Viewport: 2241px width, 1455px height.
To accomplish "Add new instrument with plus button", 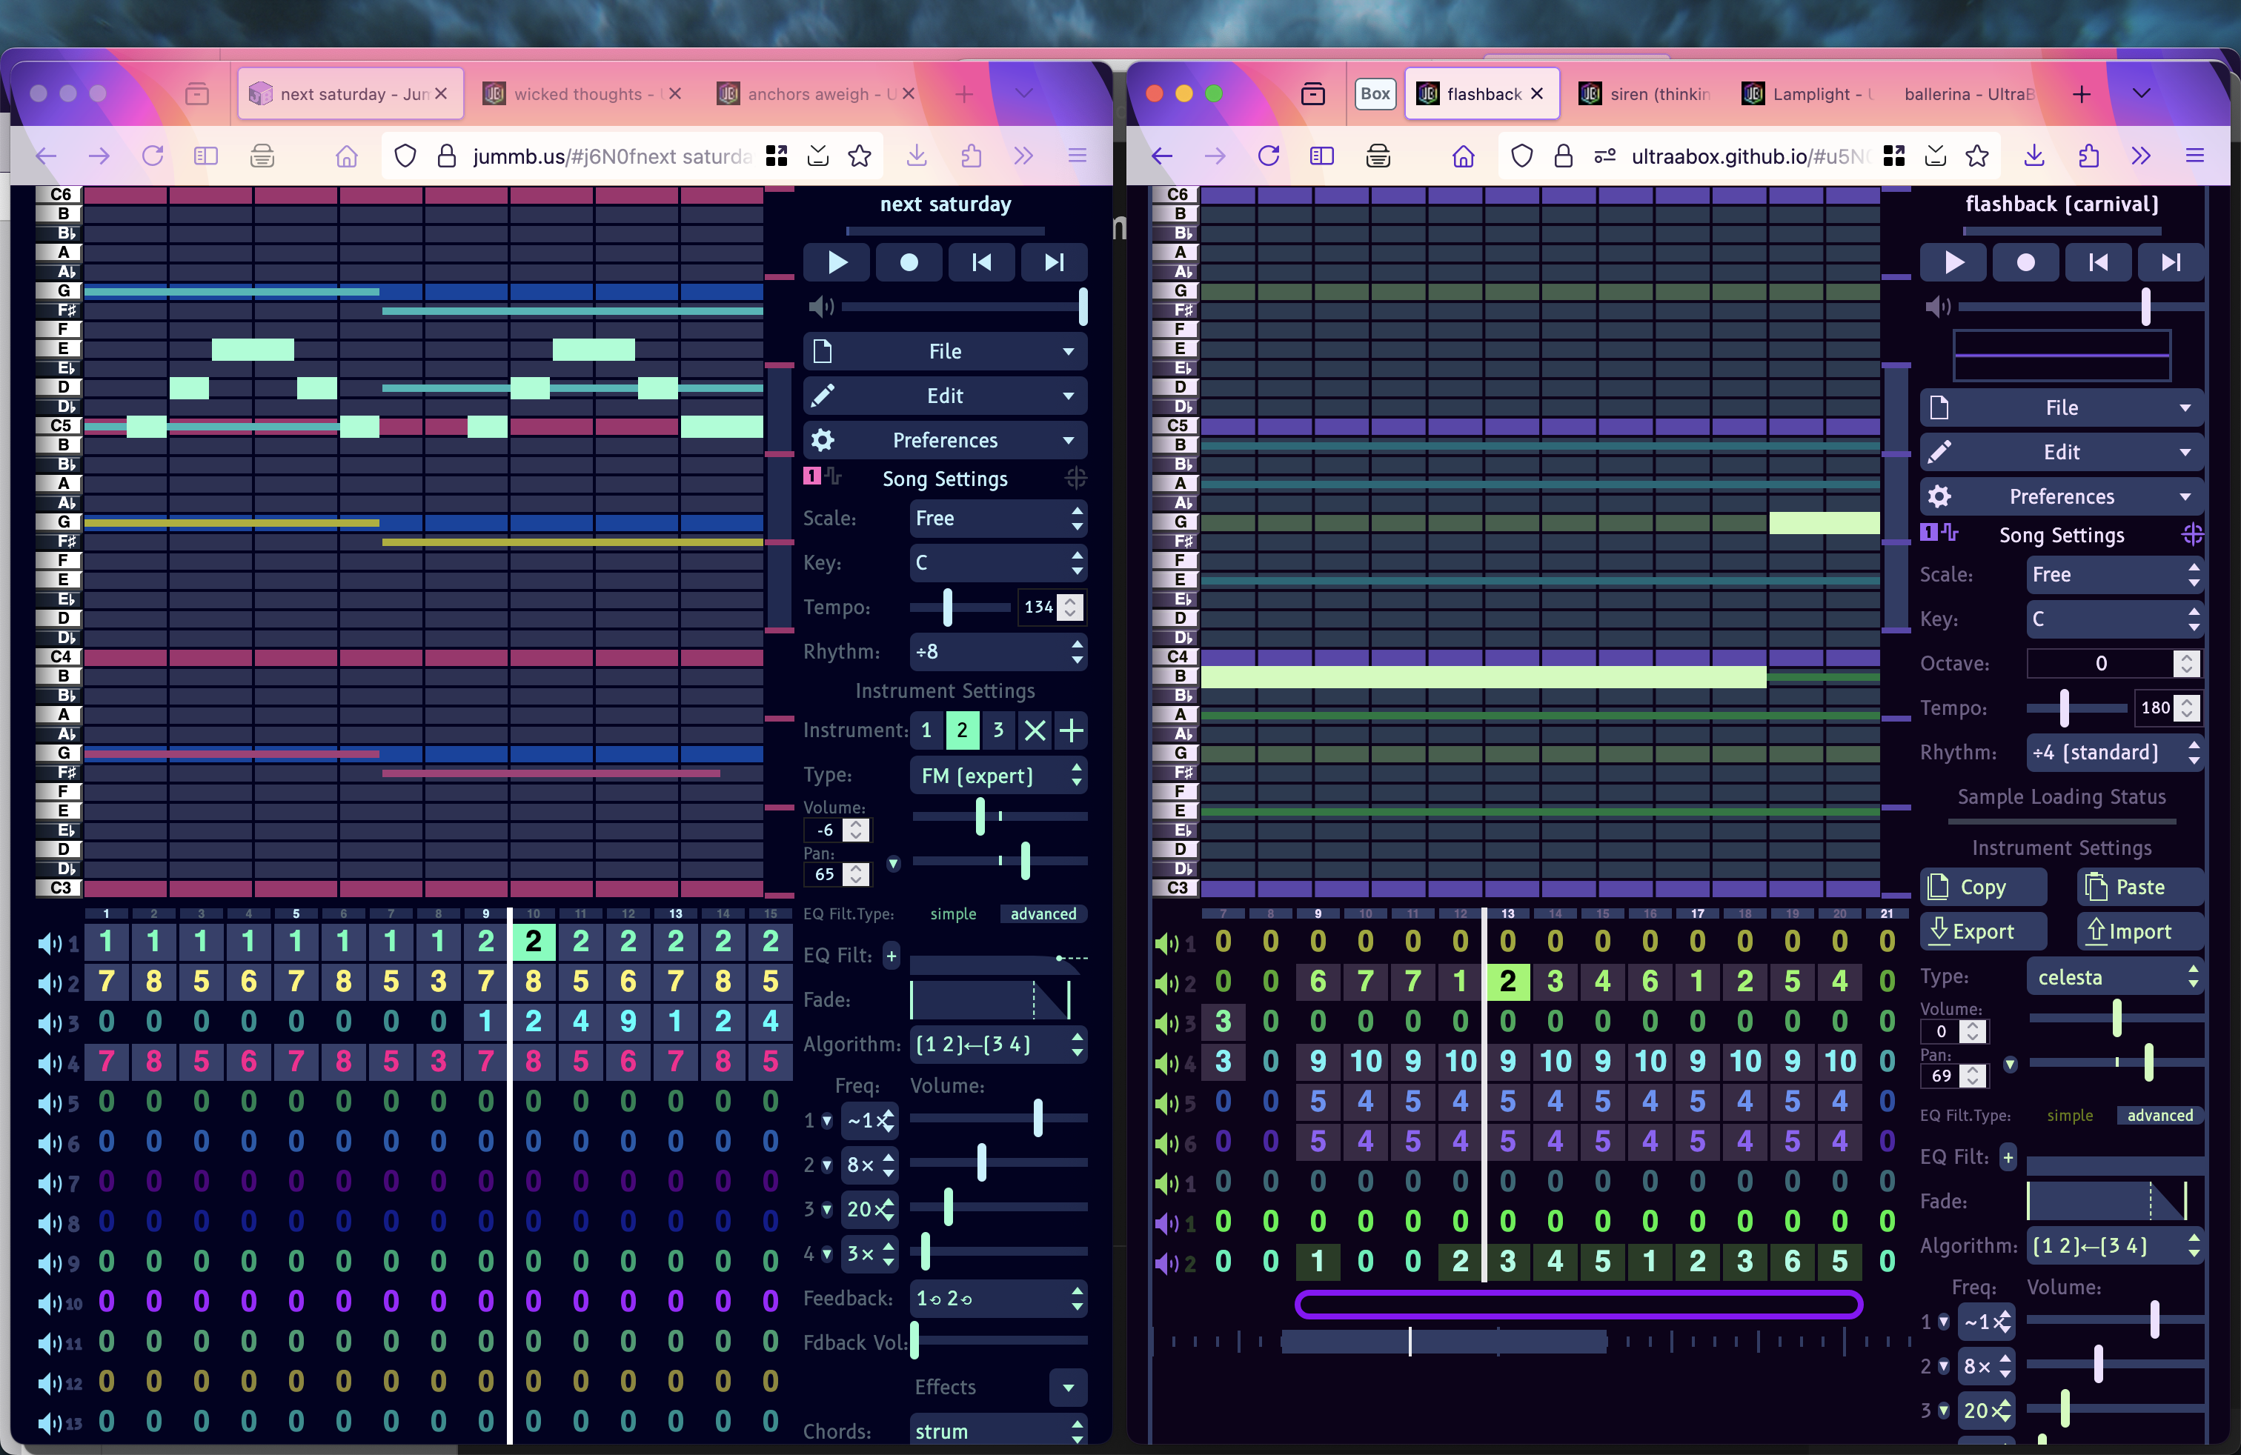I will click(x=1071, y=730).
